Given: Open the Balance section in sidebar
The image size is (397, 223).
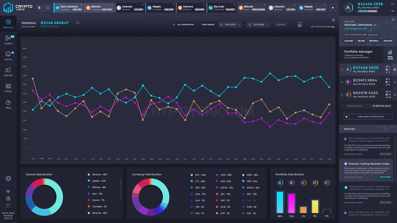Looking at the screenshot, I should [x=8, y=24].
